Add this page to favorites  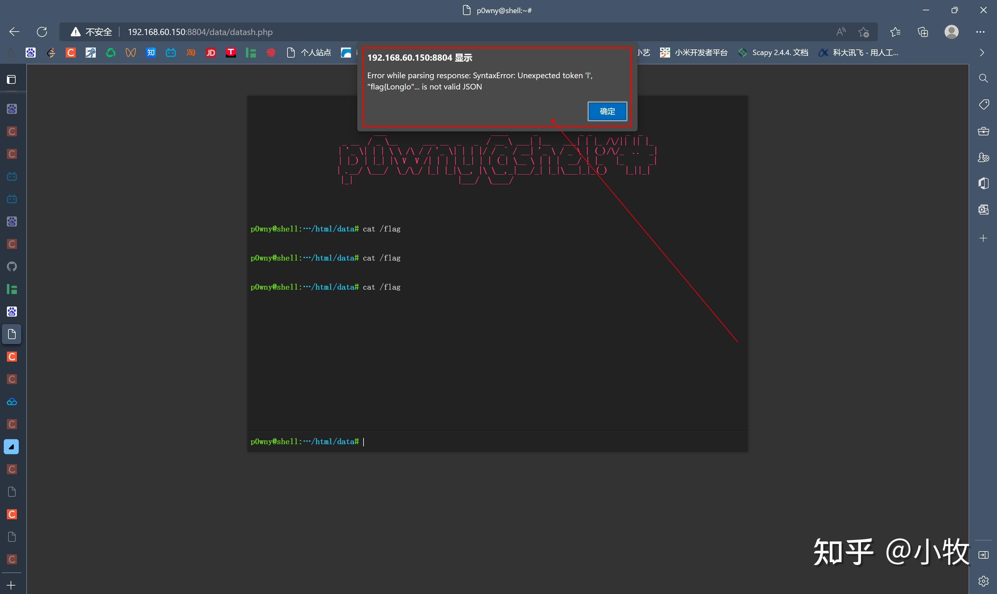863,32
